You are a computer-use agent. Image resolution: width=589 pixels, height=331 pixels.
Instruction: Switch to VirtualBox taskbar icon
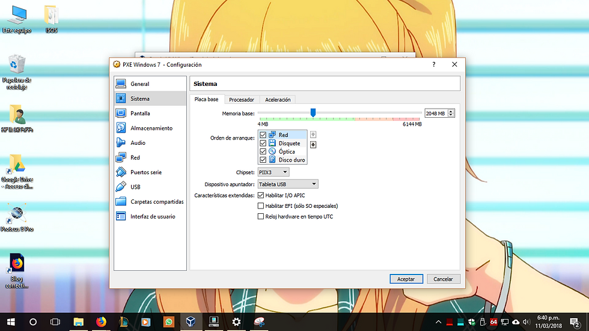click(191, 322)
